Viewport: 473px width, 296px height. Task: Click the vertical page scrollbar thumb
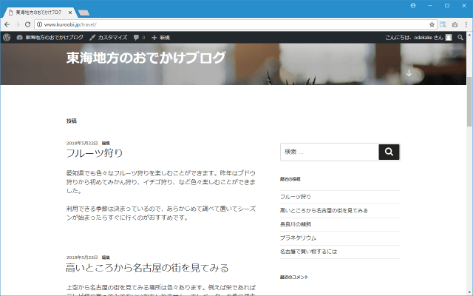pyautogui.click(x=469, y=102)
